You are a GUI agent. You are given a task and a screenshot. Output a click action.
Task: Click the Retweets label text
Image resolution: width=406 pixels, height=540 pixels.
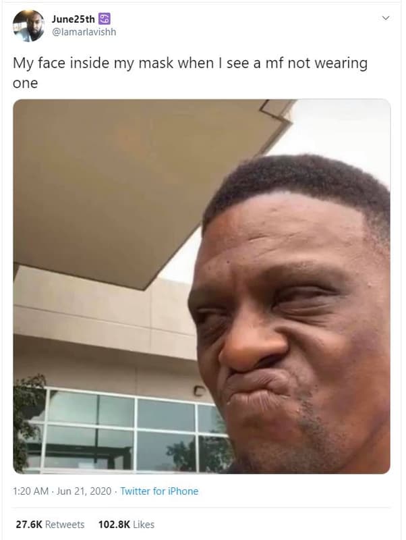[65, 524]
